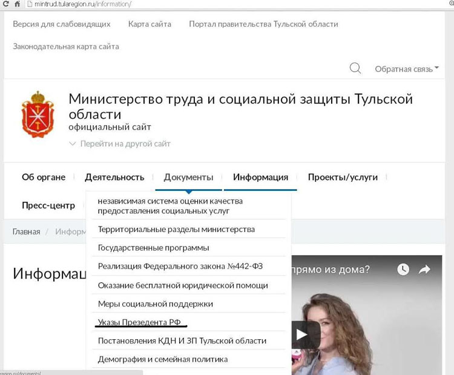Click the video watch later clock icon
454x375 pixels.
point(403,270)
